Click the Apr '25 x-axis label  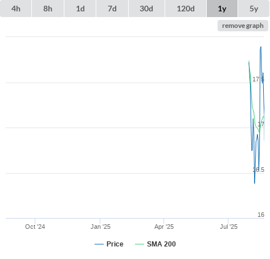[164, 227]
